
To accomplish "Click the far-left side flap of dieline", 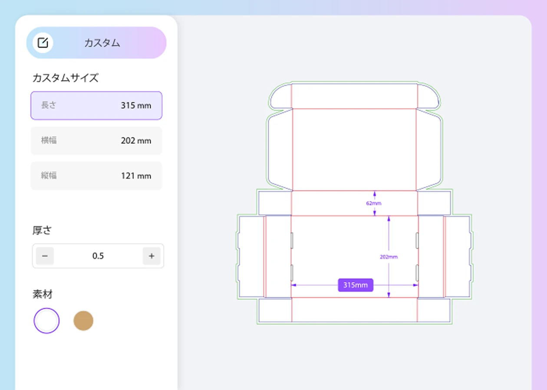I will tap(251, 257).
